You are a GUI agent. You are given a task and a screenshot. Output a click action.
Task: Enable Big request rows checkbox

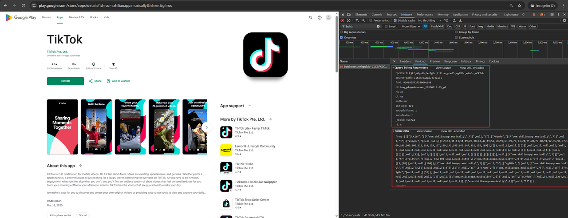(342, 32)
